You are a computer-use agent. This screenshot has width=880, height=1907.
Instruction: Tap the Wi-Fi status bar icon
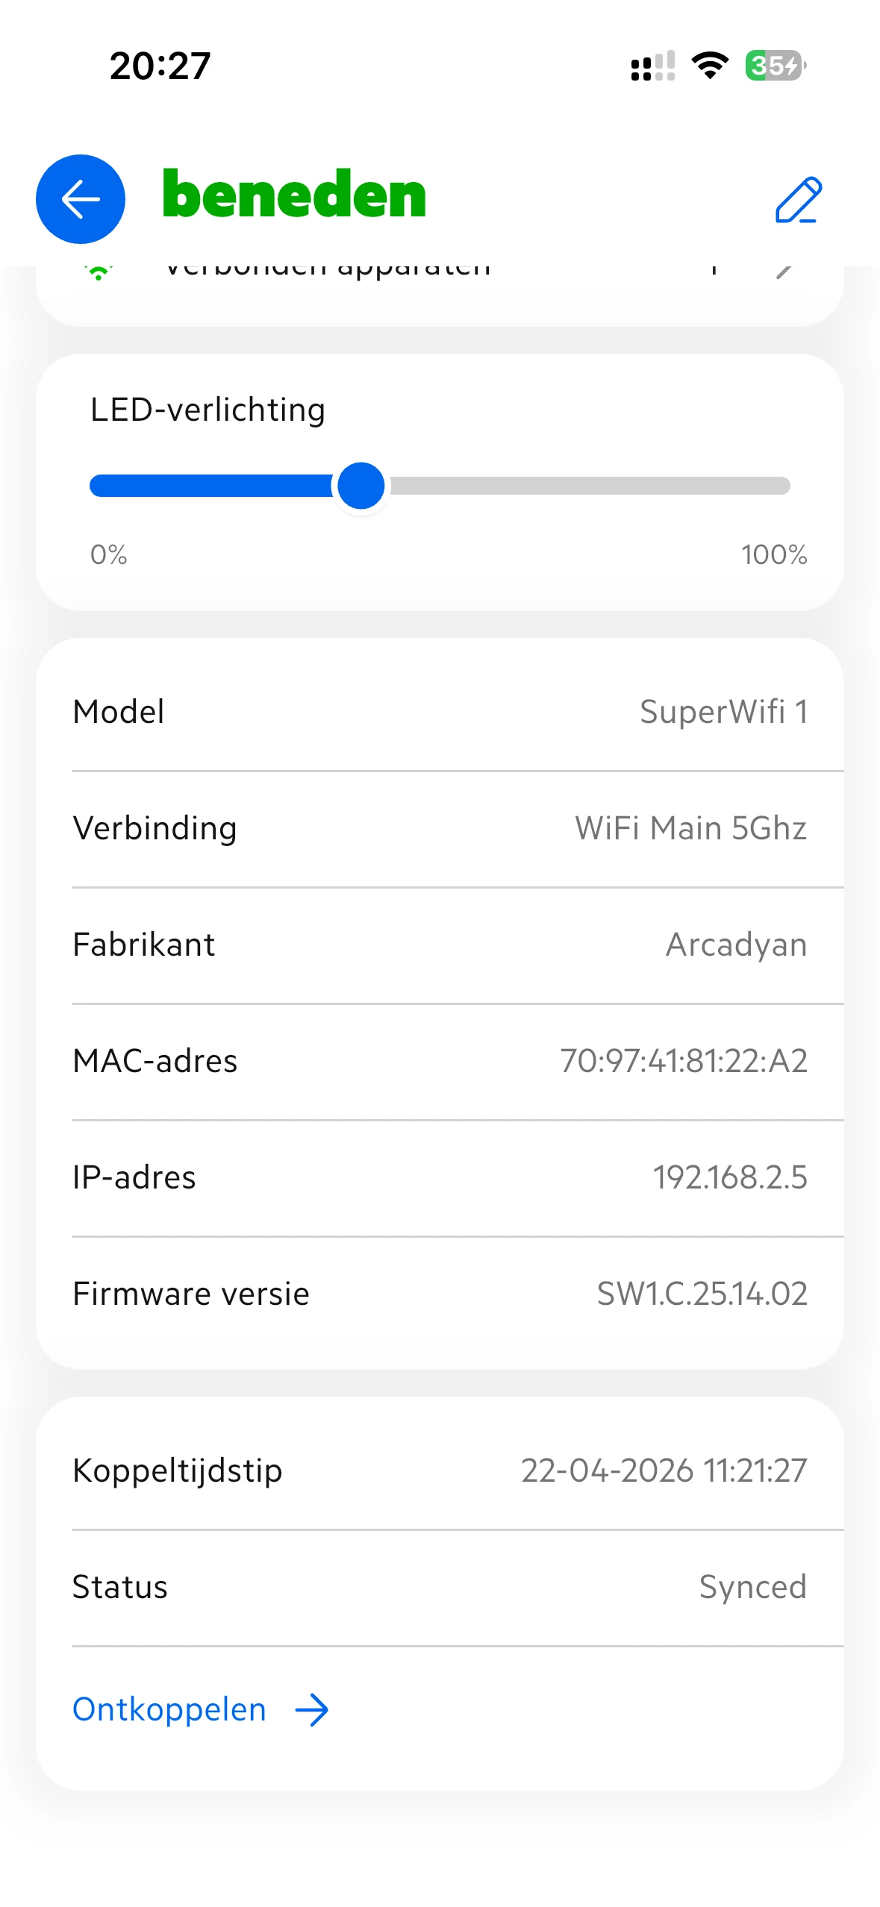point(710,66)
